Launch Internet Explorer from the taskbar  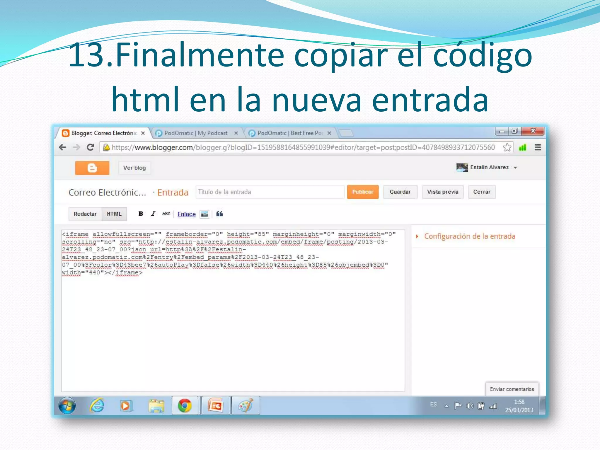pos(97,406)
